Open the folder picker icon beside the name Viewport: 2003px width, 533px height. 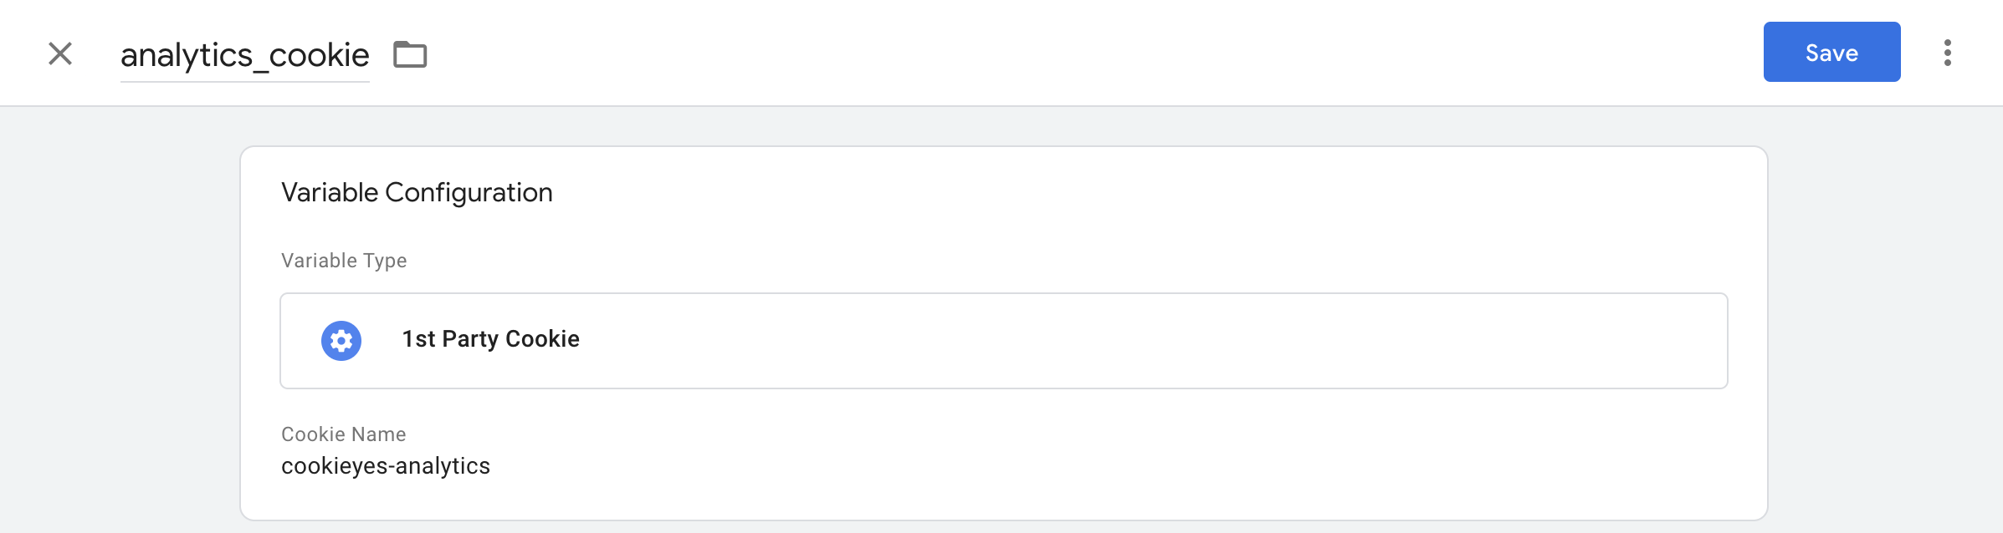pyautogui.click(x=410, y=54)
